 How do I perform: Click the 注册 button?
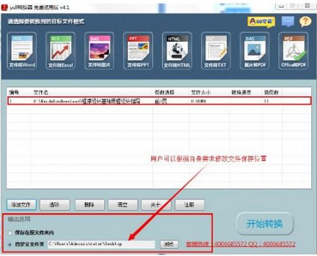pos(190,205)
